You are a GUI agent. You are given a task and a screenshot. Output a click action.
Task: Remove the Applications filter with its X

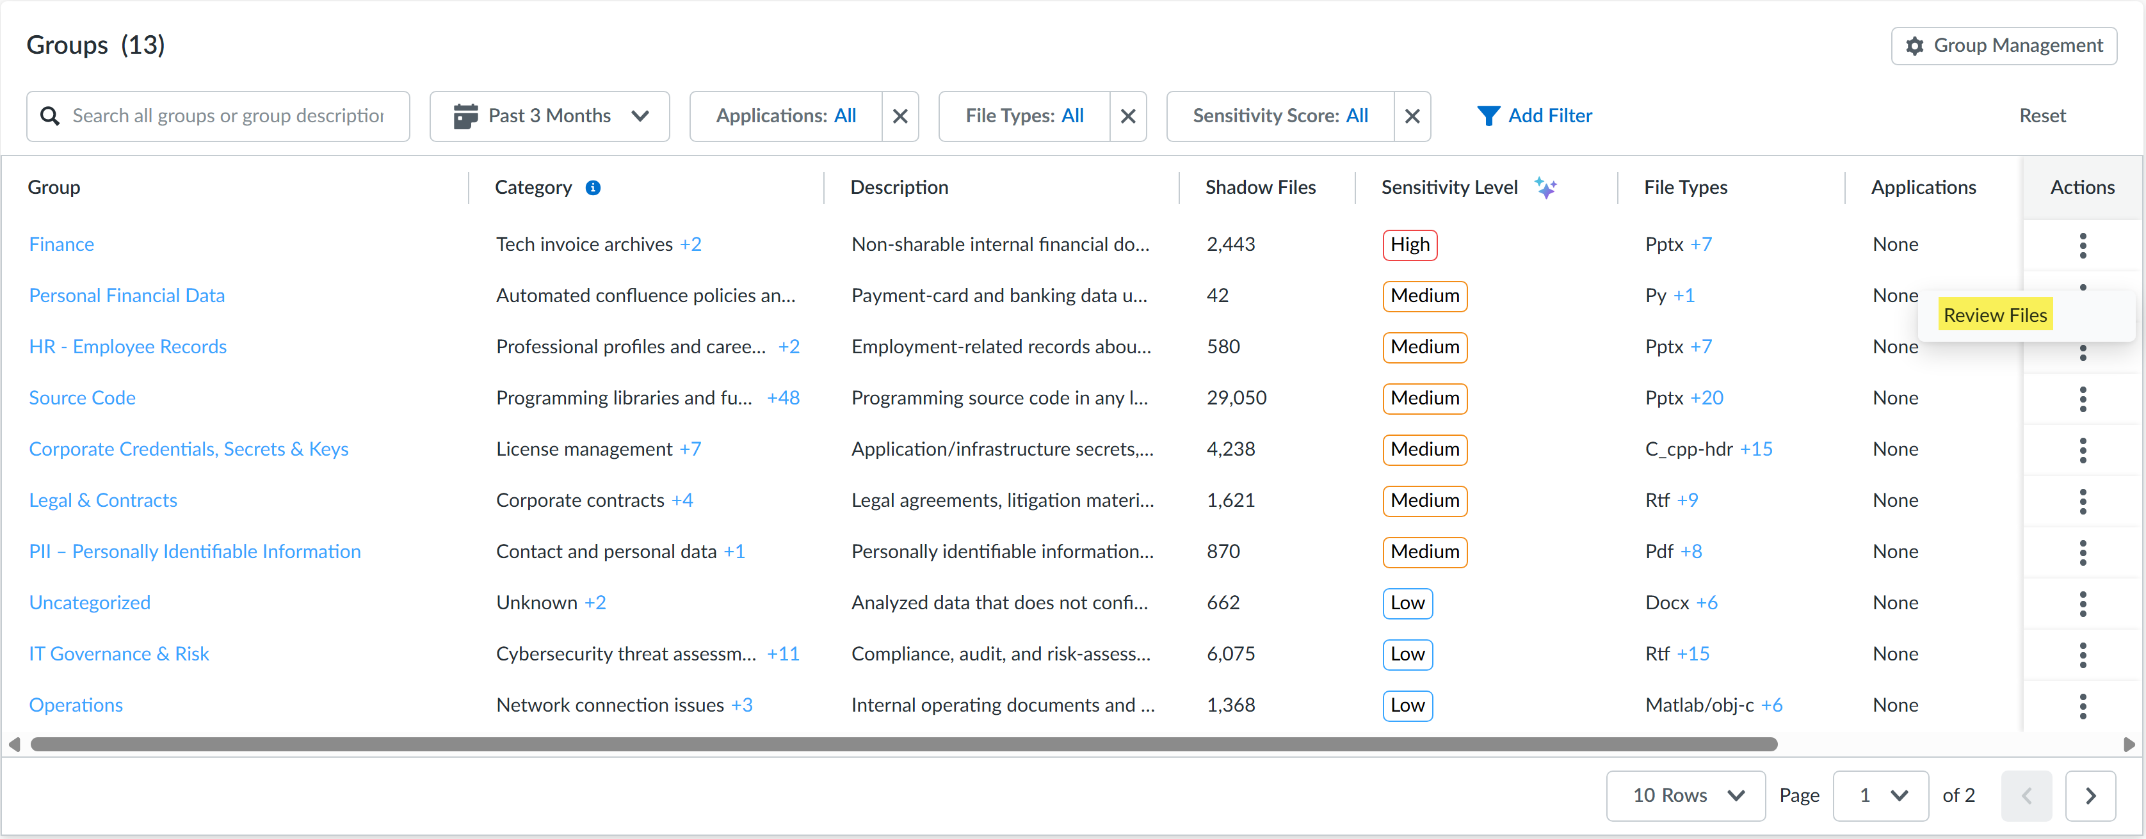900,116
